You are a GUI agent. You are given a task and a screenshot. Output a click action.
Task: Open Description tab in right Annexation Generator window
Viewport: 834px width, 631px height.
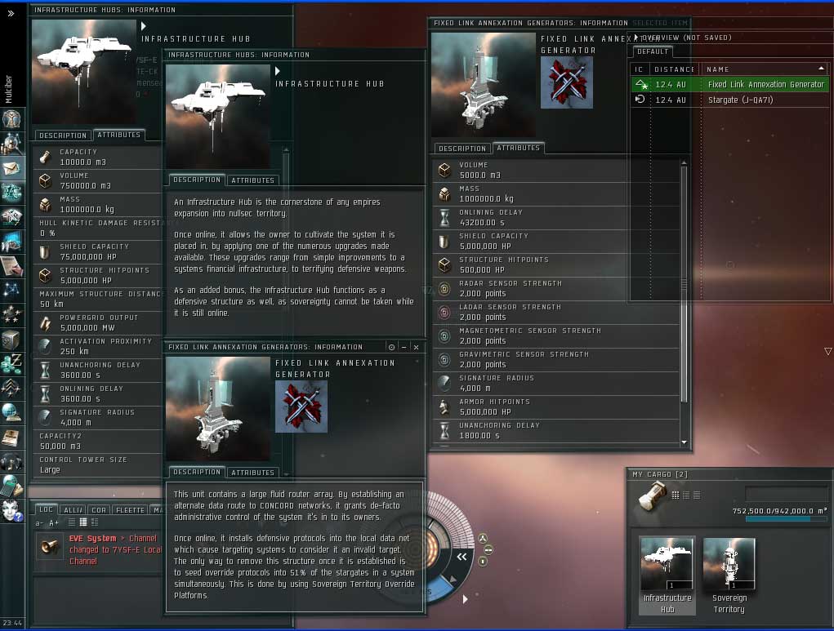[x=462, y=149]
